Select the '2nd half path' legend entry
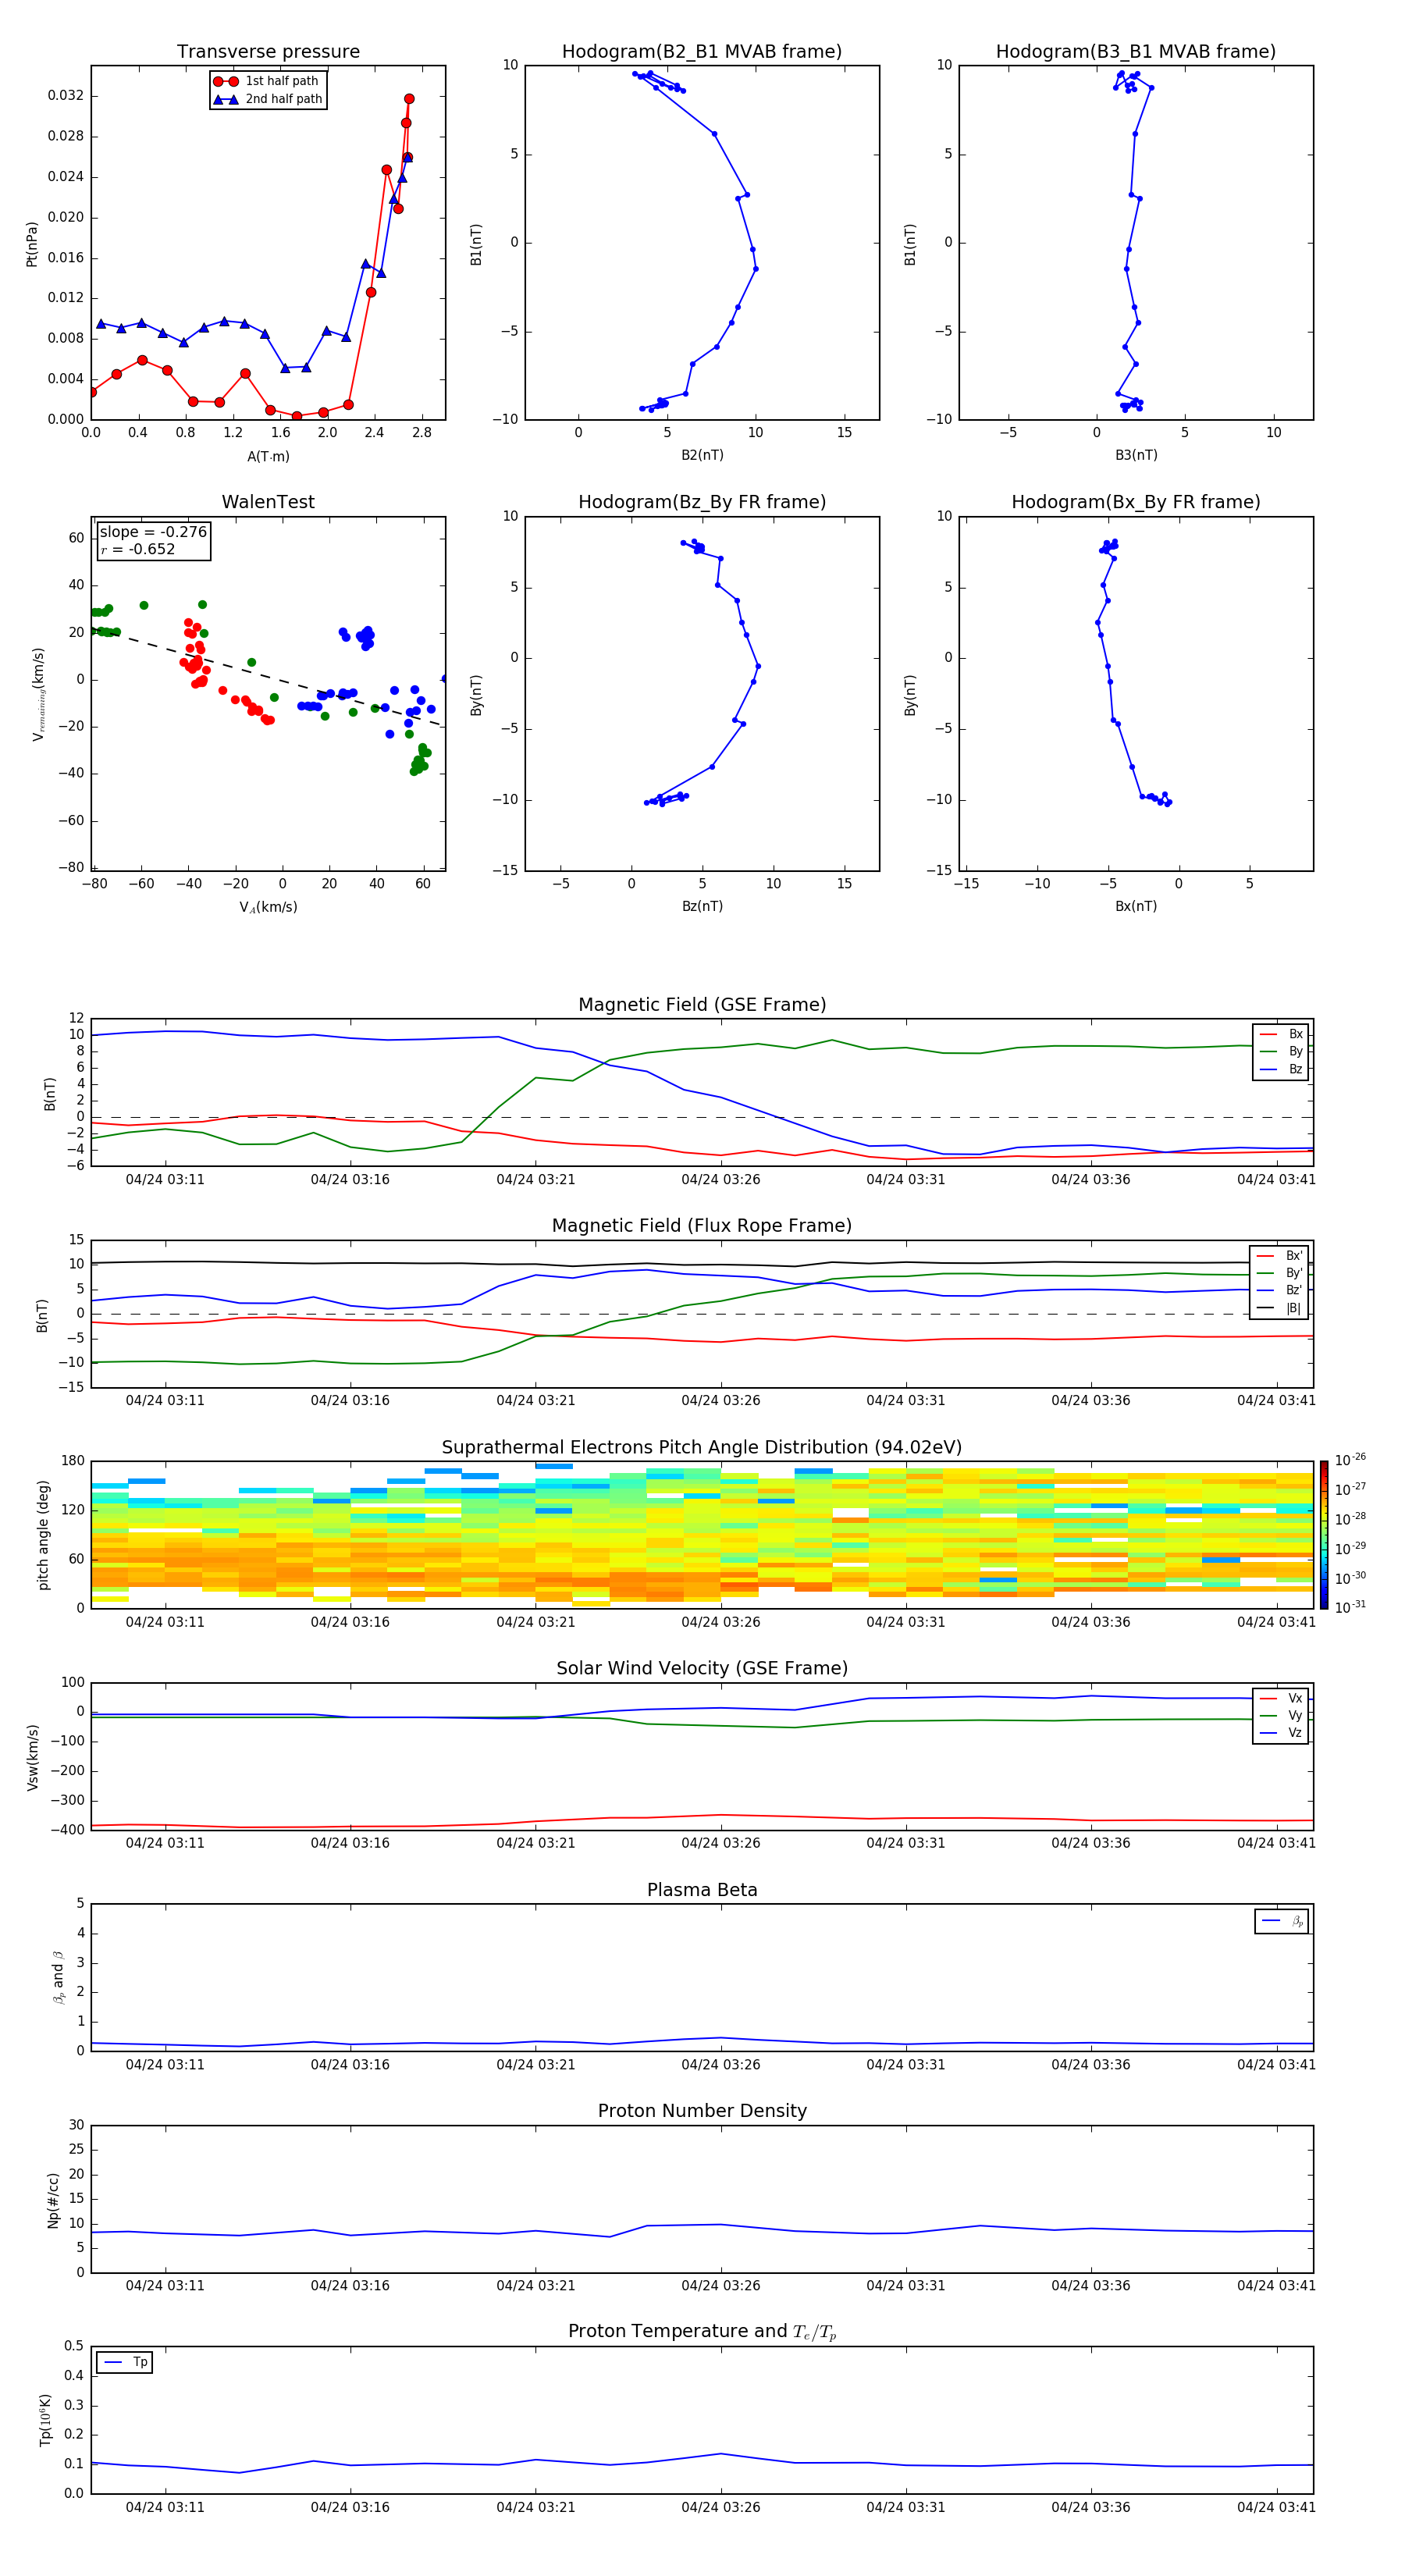 pyautogui.click(x=268, y=99)
